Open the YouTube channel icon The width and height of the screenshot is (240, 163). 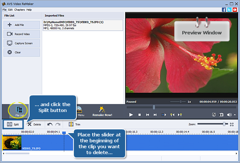tap(235, 10)
